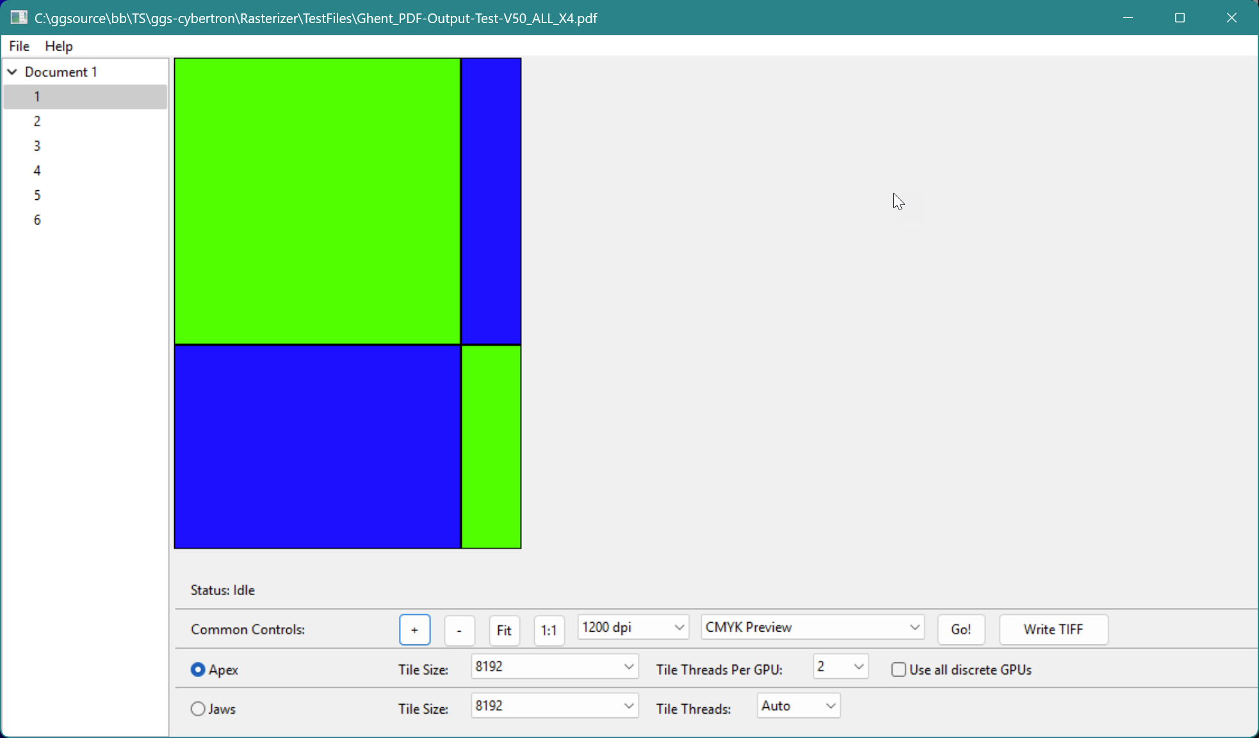Viewport: 1259px width, 738px height.
Task: Click the large green square in preview
Action: click(x=317, y=201)
